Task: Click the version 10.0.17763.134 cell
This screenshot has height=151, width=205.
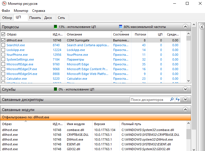Action: coord(105,130)
